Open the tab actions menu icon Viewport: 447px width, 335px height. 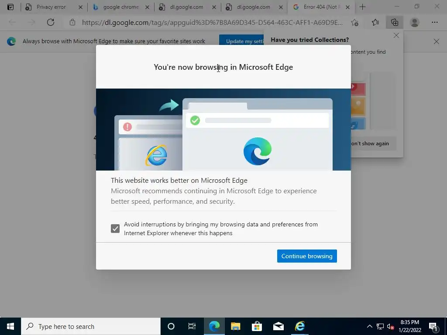click(10, 7)
